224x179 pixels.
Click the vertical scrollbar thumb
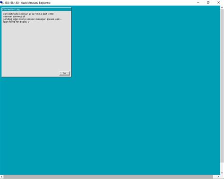[x=222, y=86]
